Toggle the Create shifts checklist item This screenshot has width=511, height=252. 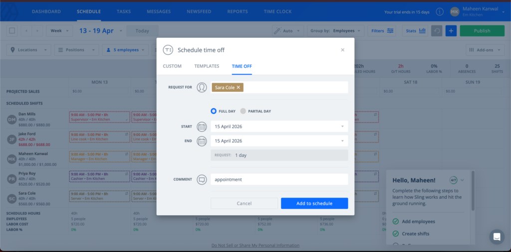[396, 234]
